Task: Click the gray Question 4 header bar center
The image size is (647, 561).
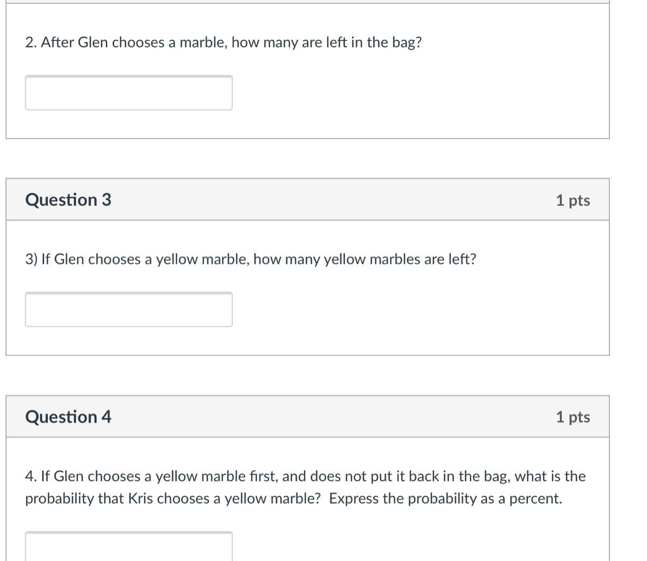Action: coord(307,417)
